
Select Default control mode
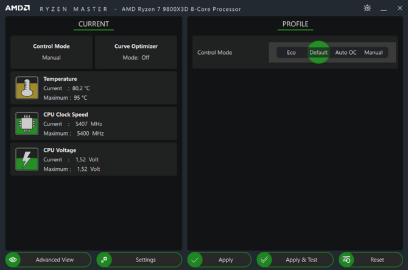(x=318, y=52)
